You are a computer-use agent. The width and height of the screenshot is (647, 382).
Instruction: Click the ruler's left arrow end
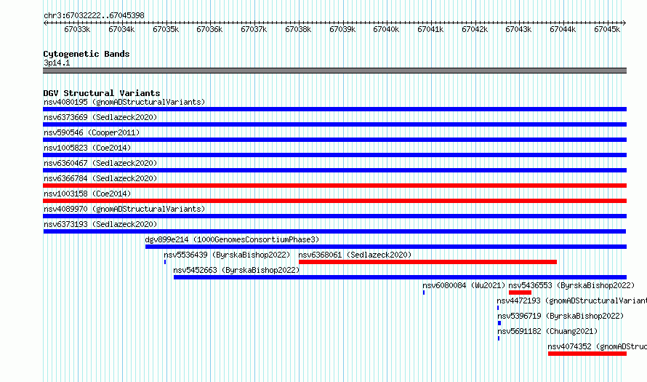pos(45,23)
